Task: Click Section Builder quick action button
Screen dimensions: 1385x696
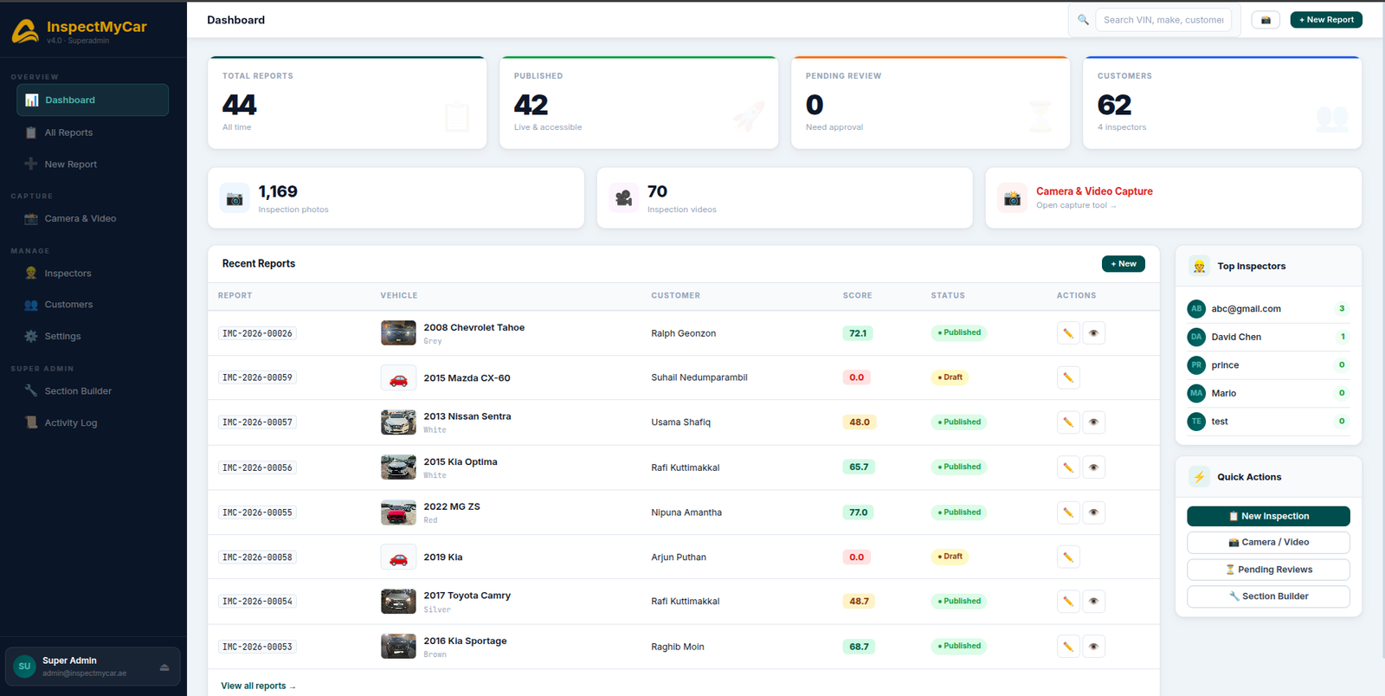Action: pyautogui.click(x=1268, y=596)
